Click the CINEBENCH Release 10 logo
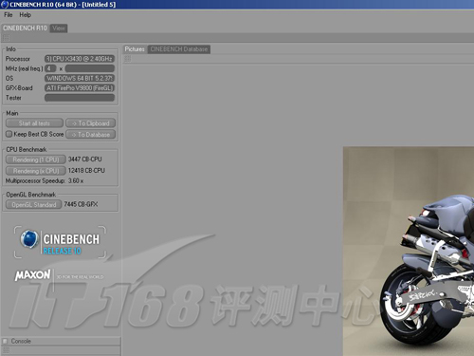This screenshot has height=356, width=474. click(x=60, y=242)
